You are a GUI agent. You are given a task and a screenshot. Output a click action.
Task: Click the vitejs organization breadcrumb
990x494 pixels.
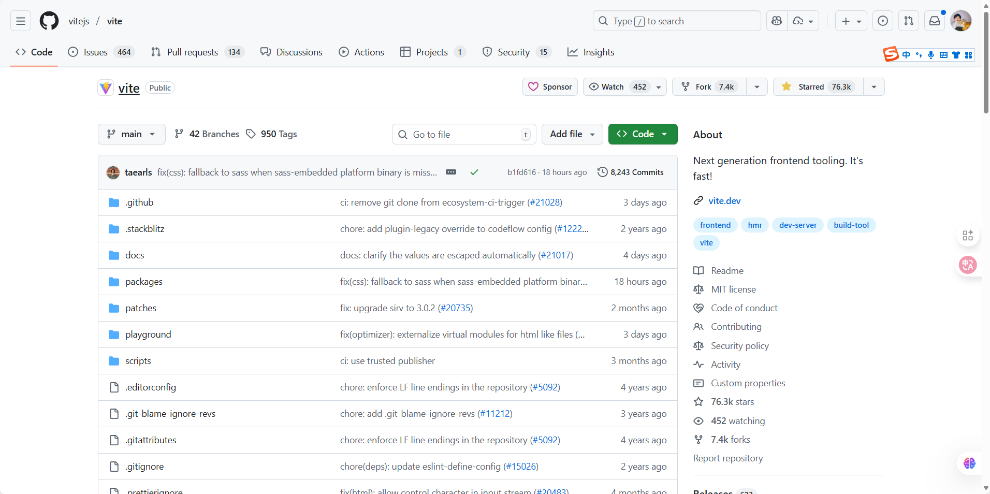click(x=79, y=21)
